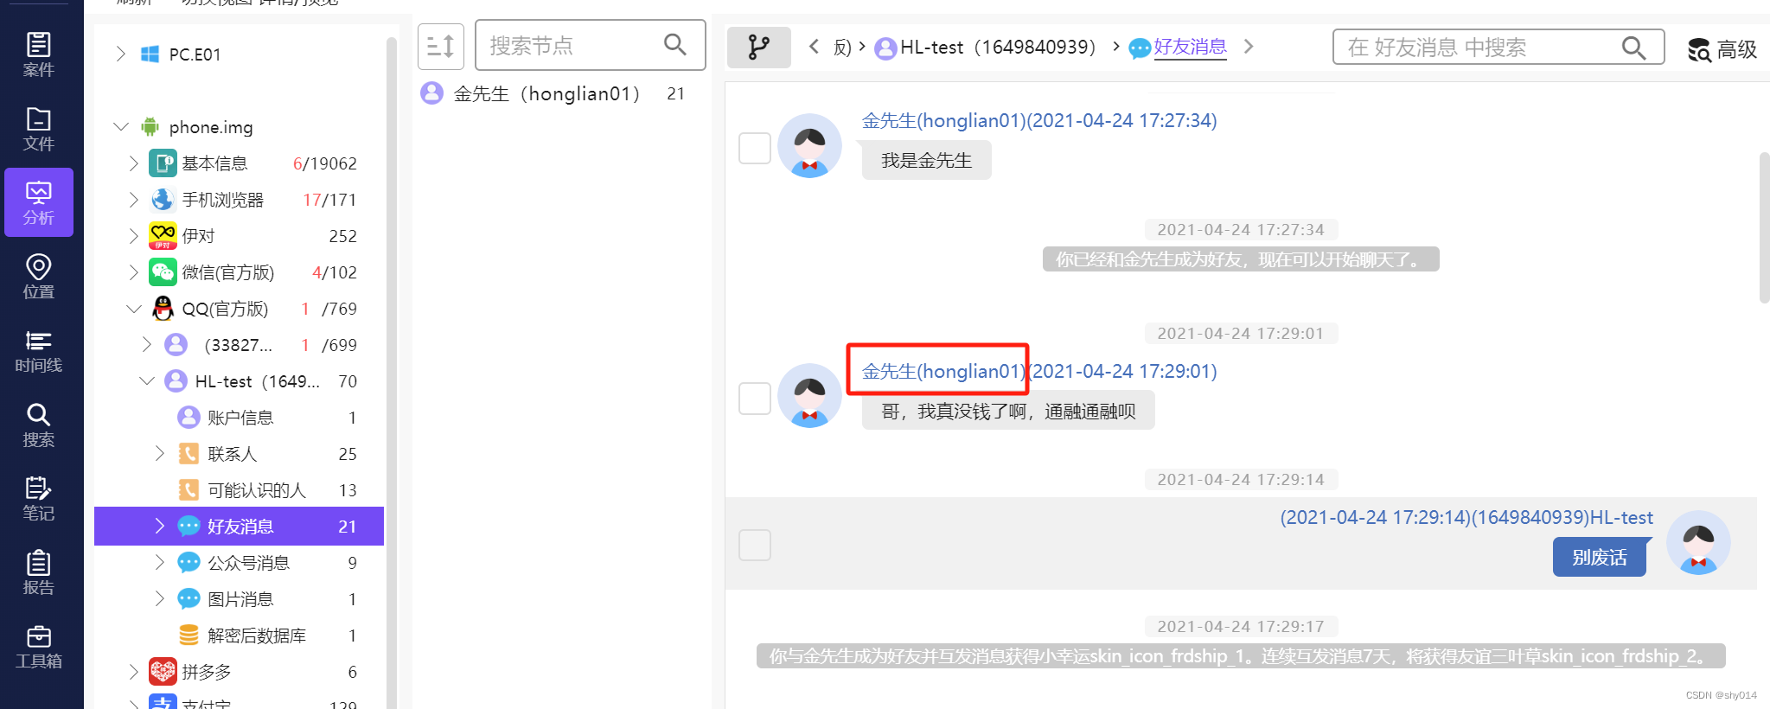This screenshot has height=709, width=1770.
Task: Select 账户信息 under HL-test
Action: pyautogui.click(x=240, y=418)
